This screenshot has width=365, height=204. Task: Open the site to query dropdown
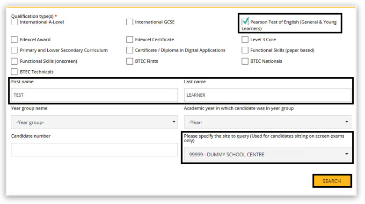pyautogui.click(x=267, y=154)
